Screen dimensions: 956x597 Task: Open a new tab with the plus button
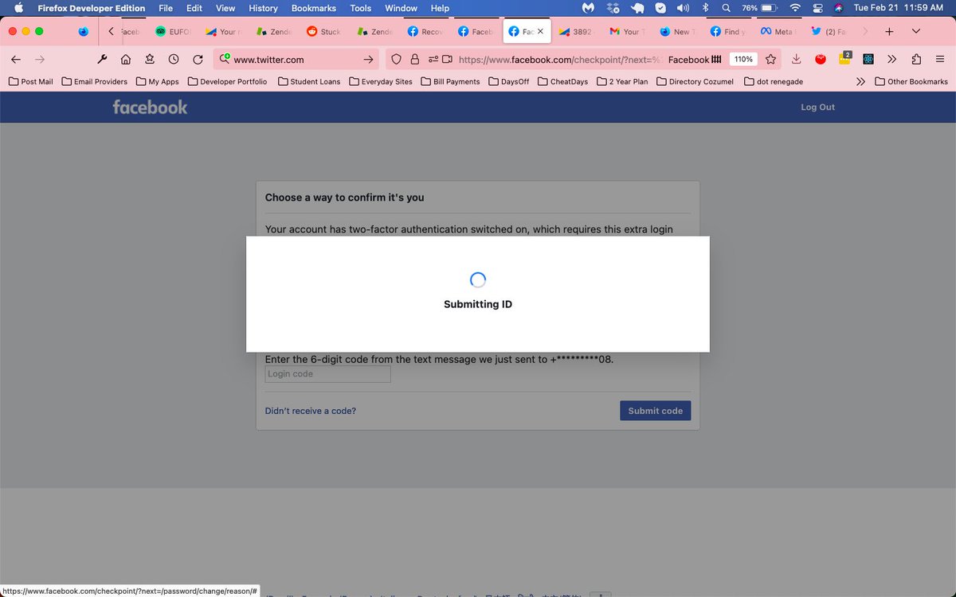tap(889, 32)
